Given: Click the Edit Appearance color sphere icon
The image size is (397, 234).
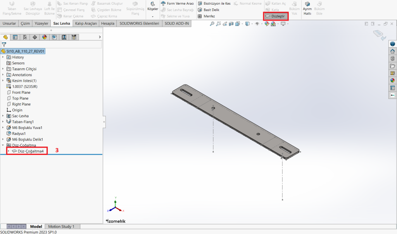Looking at the screenshot, I should tap(266, 24).
